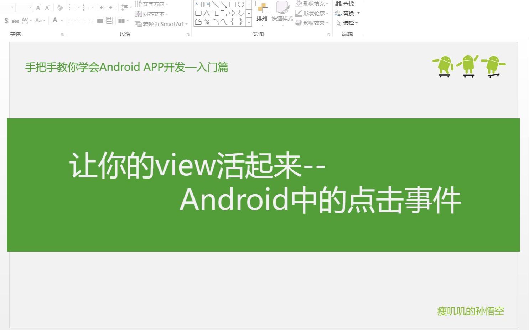Justify text alignment

(100, 21)
